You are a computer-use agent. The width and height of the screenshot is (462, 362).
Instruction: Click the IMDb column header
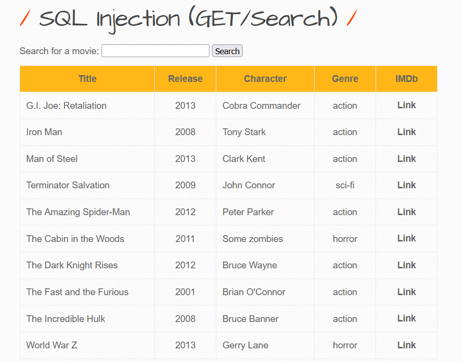[x=406, y=79]
